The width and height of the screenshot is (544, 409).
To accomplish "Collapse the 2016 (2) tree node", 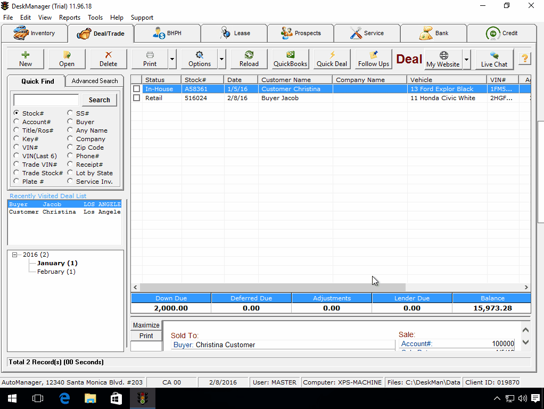I will 14,255.
